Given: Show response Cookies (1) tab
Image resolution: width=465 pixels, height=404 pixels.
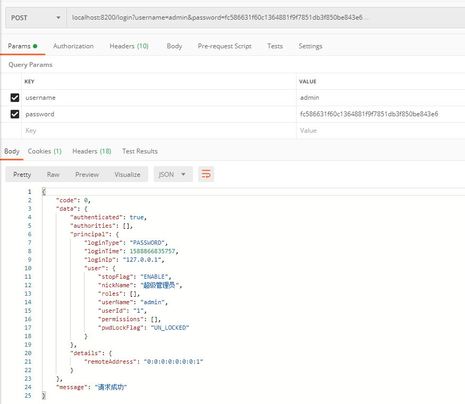Looking at the screenshot, I should [x=45, y=151].
